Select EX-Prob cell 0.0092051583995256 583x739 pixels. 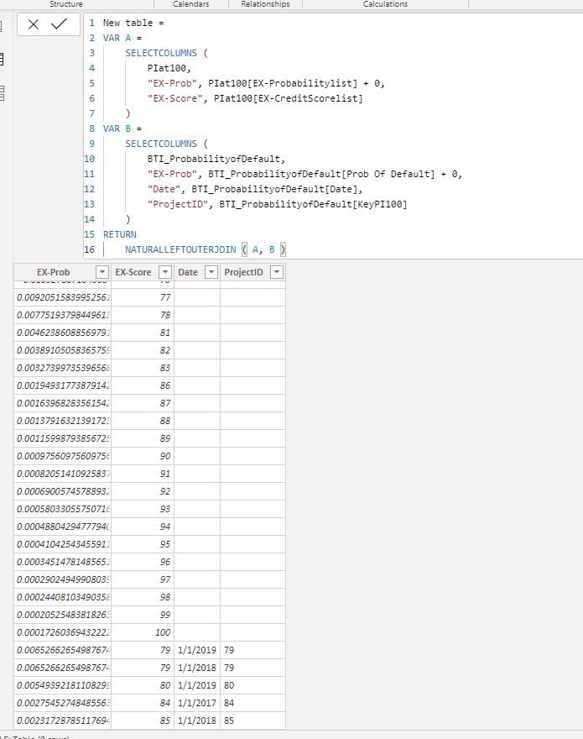pyautogui.click(x=63, y=297)
